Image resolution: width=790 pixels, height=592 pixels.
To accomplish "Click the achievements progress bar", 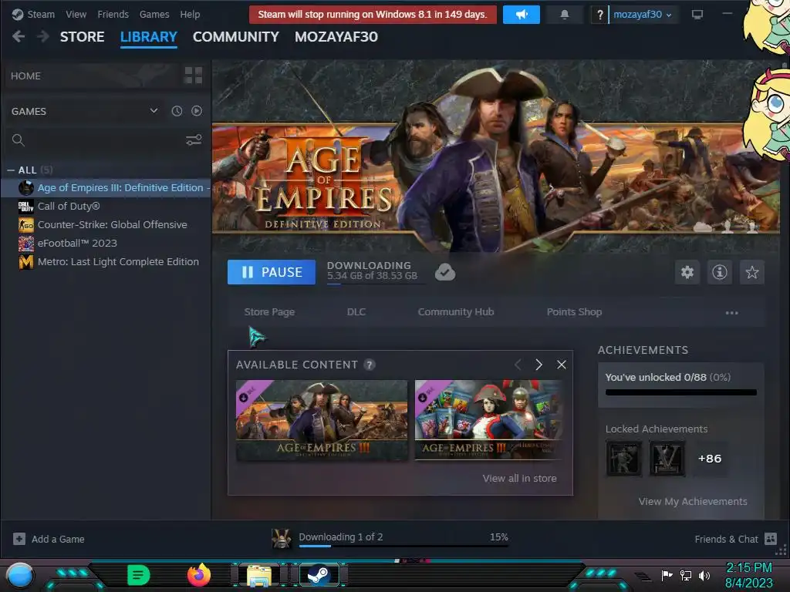I will pos(680,392).
